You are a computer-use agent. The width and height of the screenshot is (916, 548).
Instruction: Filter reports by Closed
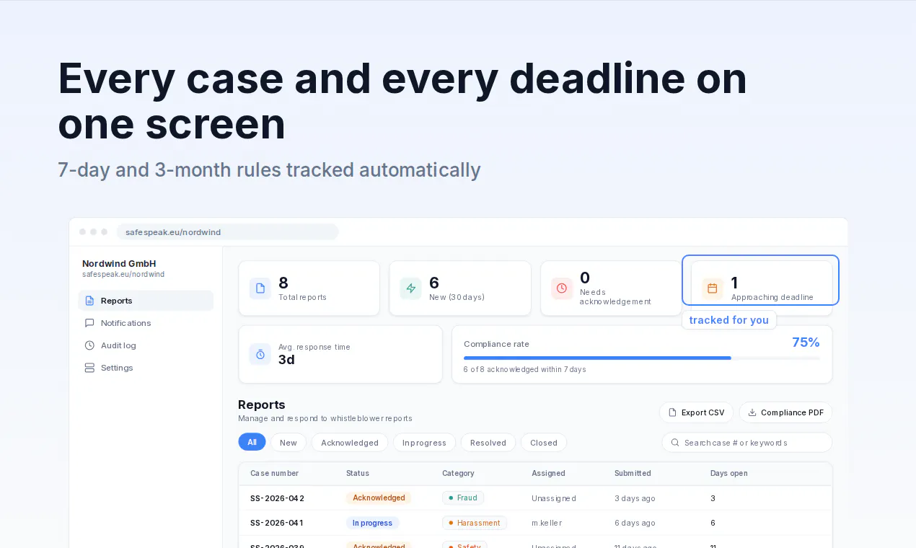(x=544, y=443)
